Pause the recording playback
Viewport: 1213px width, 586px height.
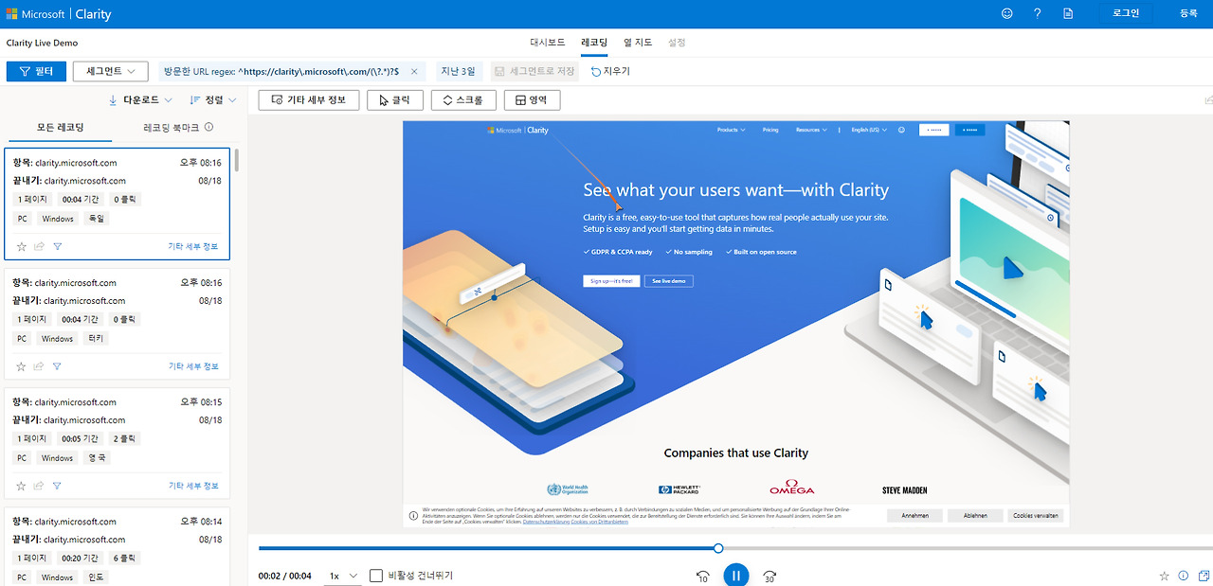(736, 576)
